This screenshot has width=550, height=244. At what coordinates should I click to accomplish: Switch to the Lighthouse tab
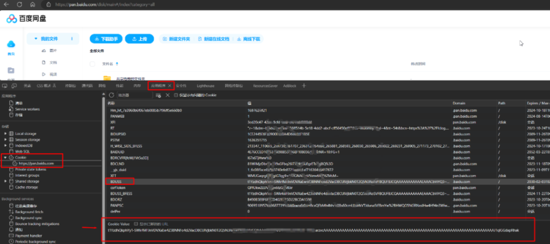[206, 85]
